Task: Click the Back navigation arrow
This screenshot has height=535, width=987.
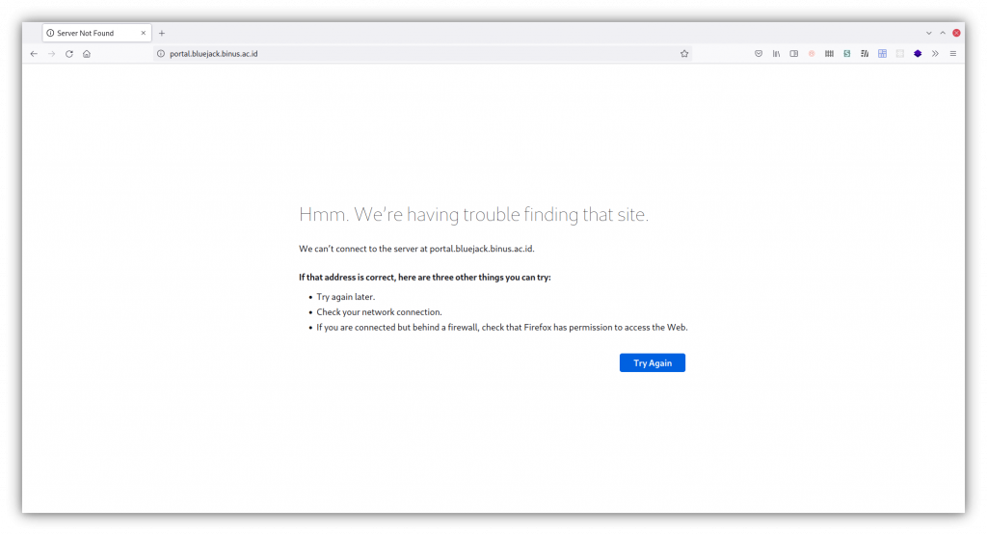Action: point(34,54)
